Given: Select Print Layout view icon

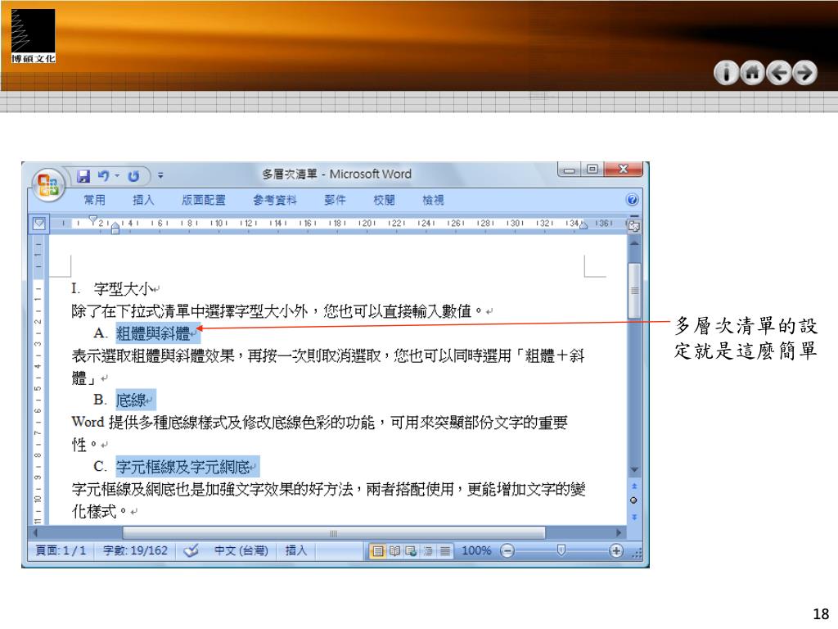Looking at the screenshot, I should [378, 551].
